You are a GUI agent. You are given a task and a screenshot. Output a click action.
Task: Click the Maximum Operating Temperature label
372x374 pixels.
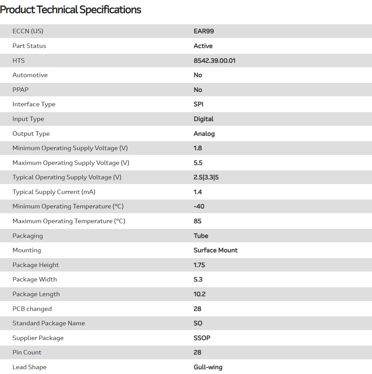69,221
